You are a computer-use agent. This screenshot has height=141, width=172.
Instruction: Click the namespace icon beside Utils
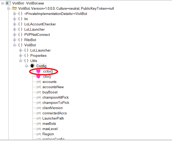(26, 61)
